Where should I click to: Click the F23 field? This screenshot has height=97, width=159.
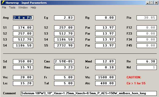click(x=147, y=34)
